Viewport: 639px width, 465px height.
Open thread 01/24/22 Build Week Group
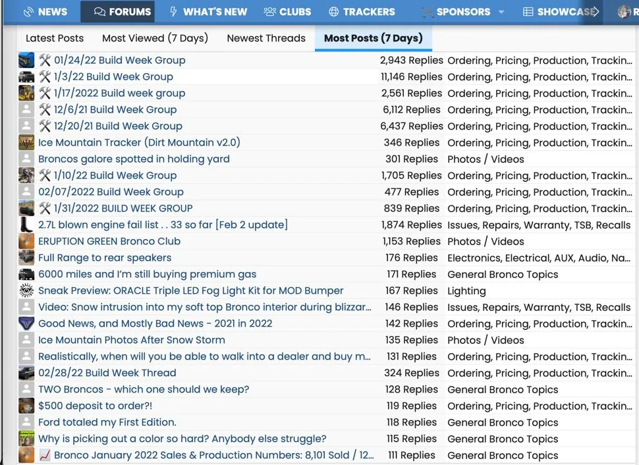pos(120,61)
